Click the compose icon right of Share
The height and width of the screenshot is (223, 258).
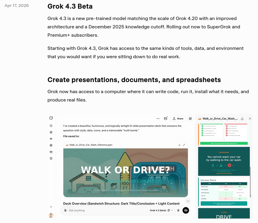(x=190, y=119)
